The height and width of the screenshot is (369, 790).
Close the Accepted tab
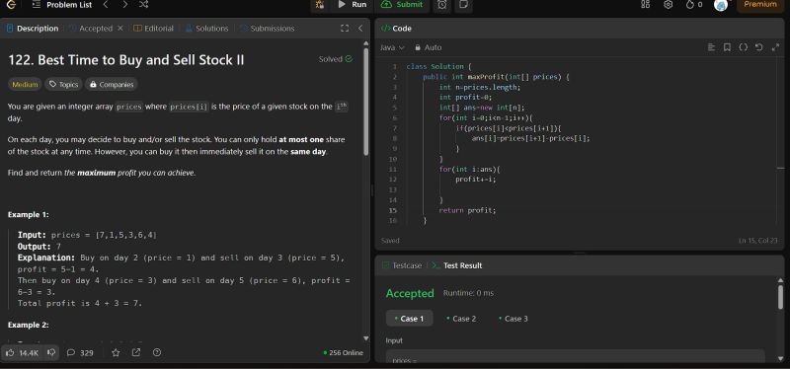(119, 29)
